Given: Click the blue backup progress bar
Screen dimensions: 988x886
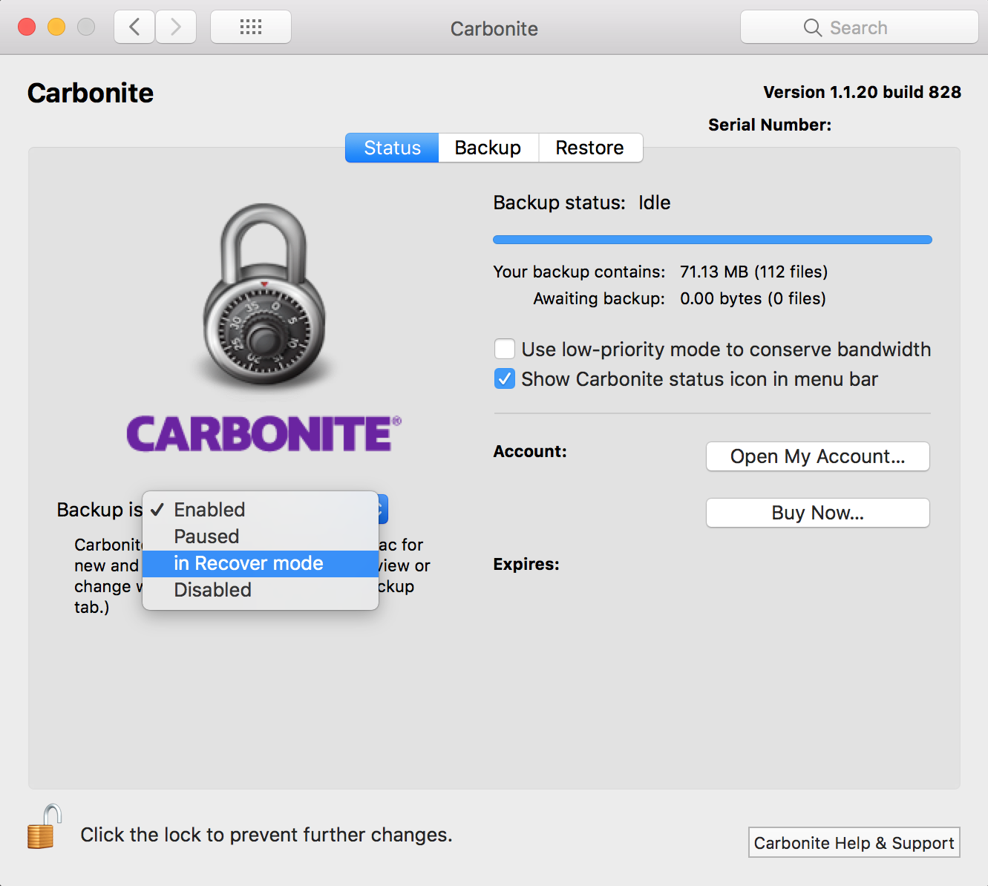Looking at the screenshot, I should 712,240.
